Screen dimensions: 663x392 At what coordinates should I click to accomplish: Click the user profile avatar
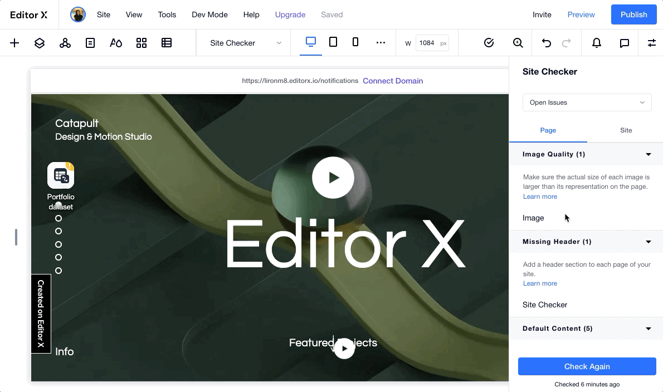pos(78,14)
